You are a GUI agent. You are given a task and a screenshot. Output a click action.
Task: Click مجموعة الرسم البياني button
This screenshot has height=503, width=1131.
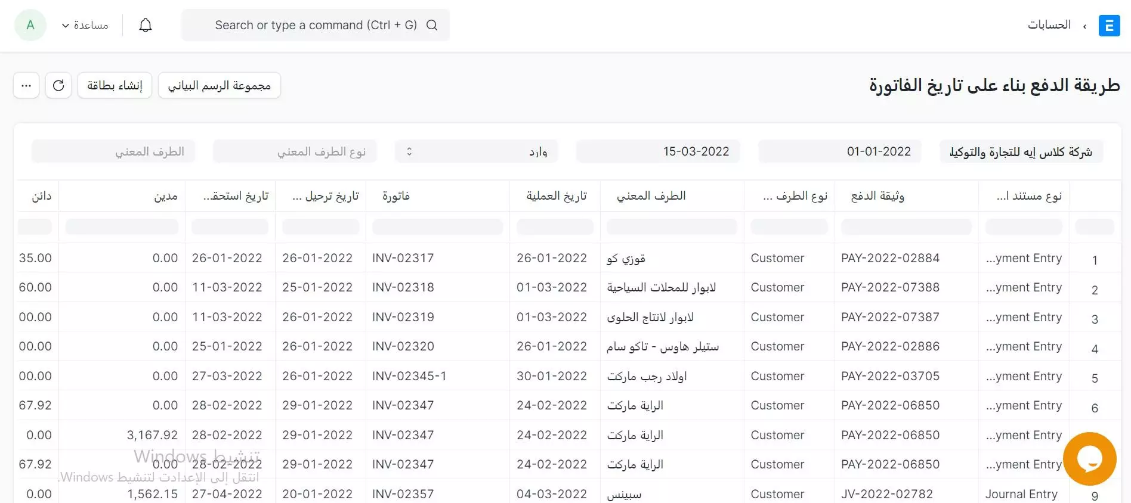(x=220, y=85)
